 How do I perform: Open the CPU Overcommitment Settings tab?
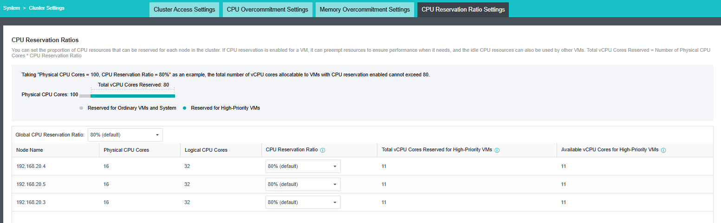[267, 10]
